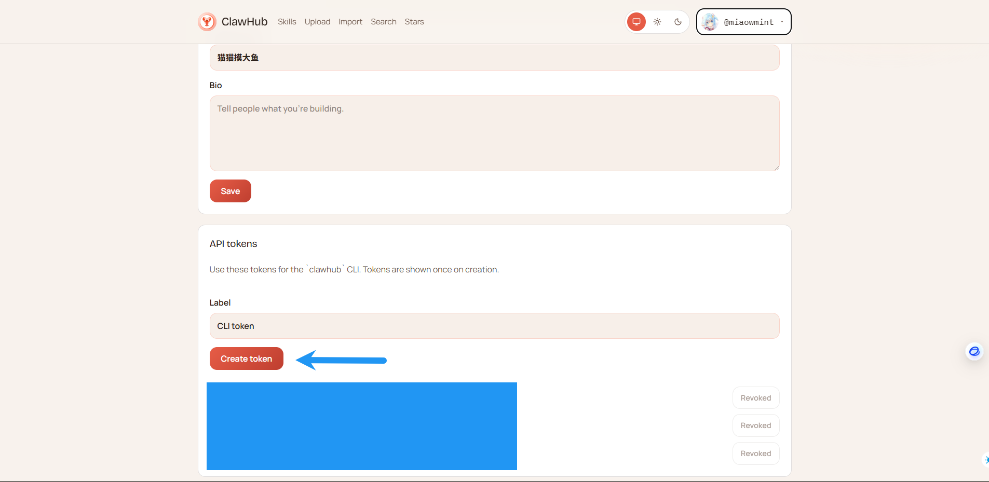Focus the Bio text area
This screenshot has height=482, width=989.
pos(494,133)
